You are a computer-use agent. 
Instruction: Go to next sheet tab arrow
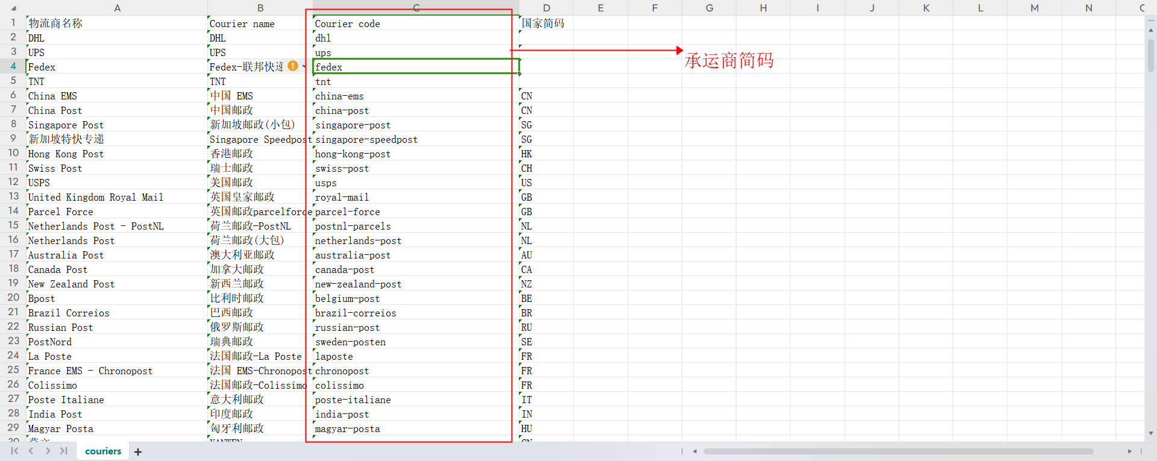click(x=48, y=451)
